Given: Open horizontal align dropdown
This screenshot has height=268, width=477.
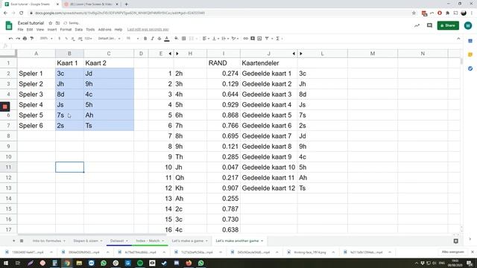Looking at the screenshot, I should point(206,39).
